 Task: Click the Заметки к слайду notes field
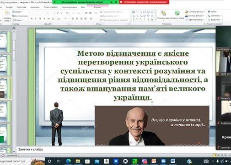(x=116, y=149)
